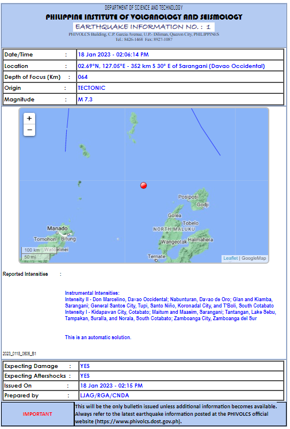The height and width of the screenshot is (429, 290).
Task: Click the Location row label
Action: [16, 66]
